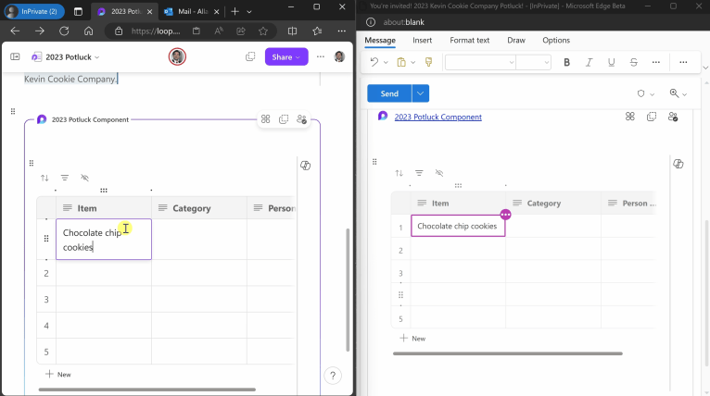Viewport: 710px width, 396px height.
Task: Undo the last action in mail window
Action: tap(374, 62)
